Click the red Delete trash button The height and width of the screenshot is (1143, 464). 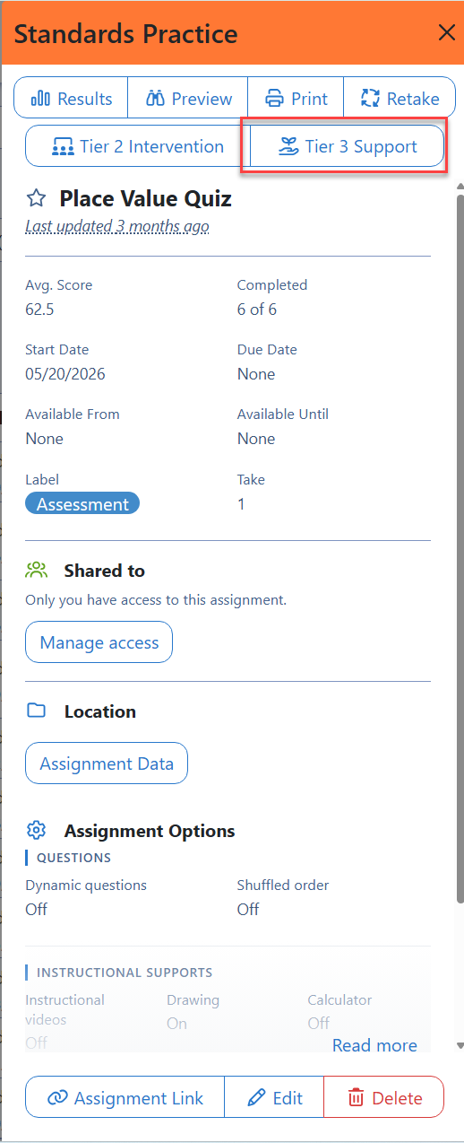coord(383,1097)
